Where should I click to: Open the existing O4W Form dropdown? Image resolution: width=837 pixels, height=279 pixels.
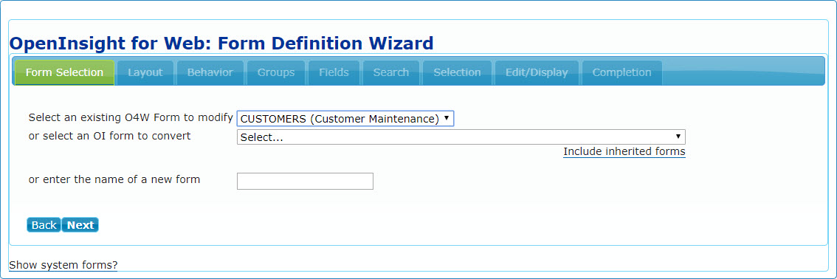pyautogui.click(x=345, y=118)
